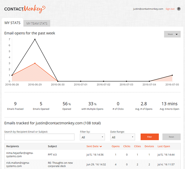This screenshot has height=169, width=185.
Task: Click last open Jul 4, '16 11:57
Action: pyautogui.click(x=166, y=165)
